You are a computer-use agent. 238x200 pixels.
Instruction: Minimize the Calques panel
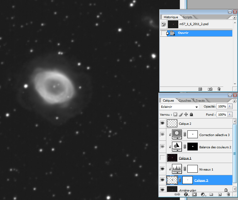(230, 95)
